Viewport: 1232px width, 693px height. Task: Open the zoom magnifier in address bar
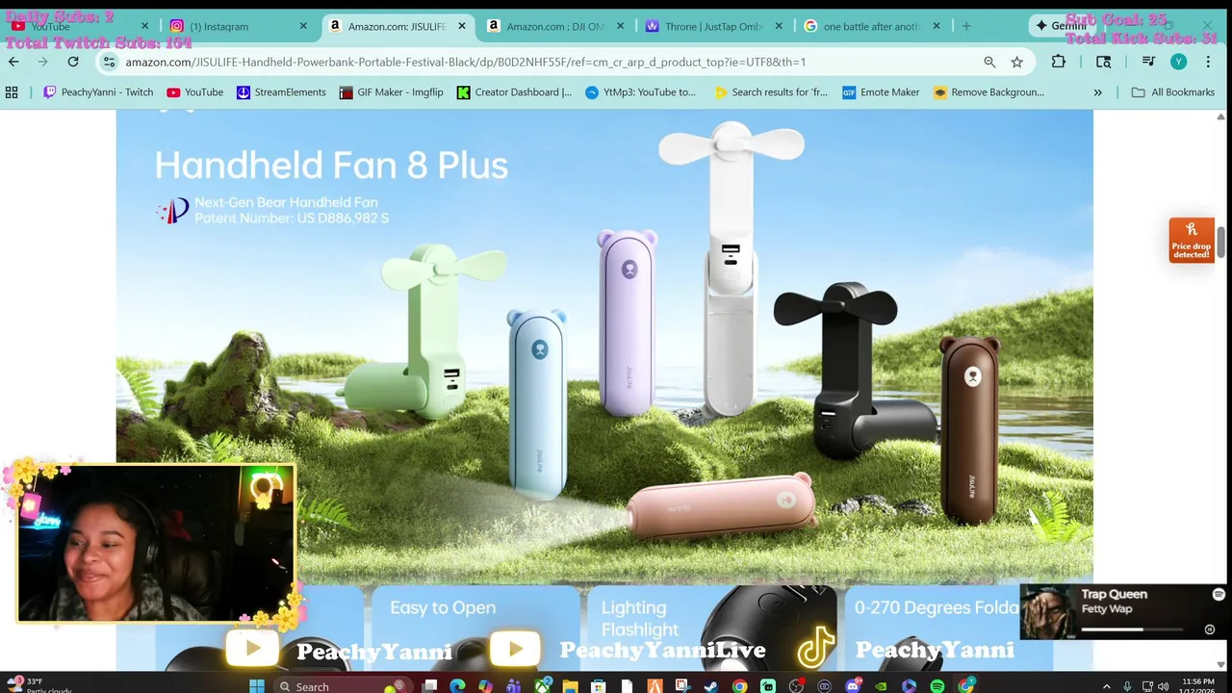989,62
